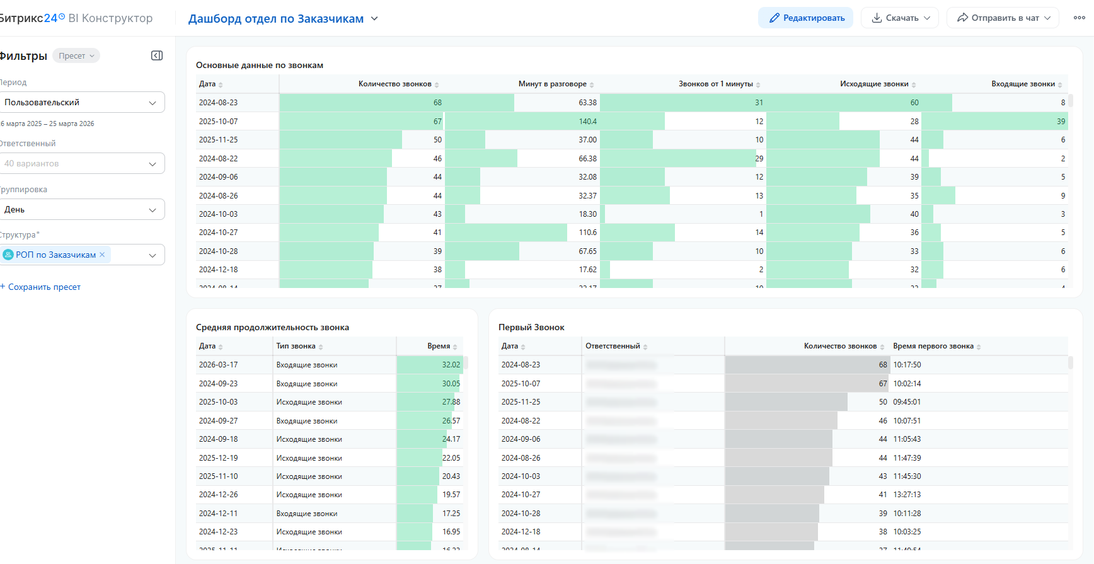This screenshot has width=1094, height=564.
Task: Click the Редактировать button
Action: click(x=805, y=18)
